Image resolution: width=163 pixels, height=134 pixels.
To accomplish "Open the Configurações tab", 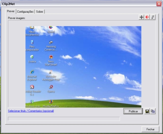I will [x=25, y=12].
